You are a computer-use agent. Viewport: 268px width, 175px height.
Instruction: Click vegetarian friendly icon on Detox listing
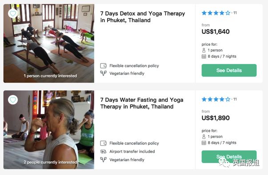(x=103, y=73)
